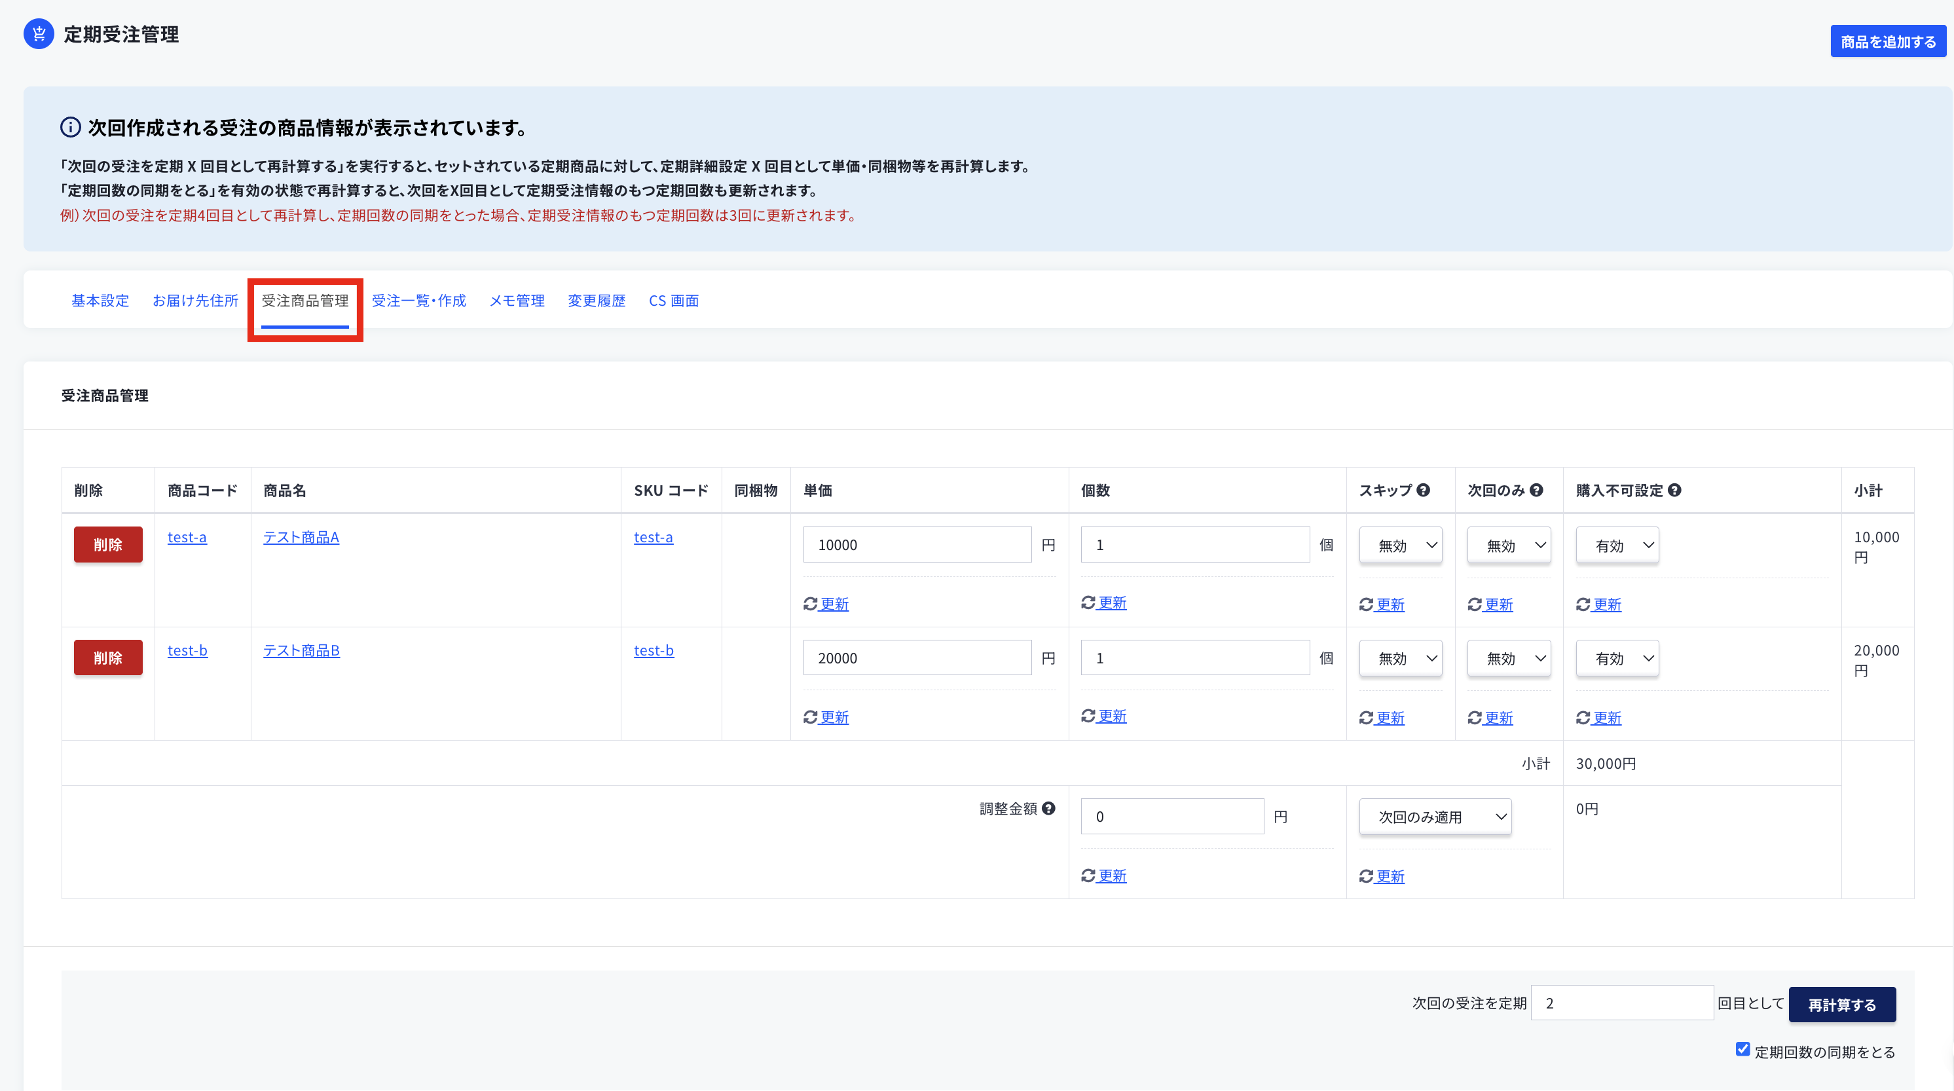Click 更新 under the 調整金額 amount field
1954x1091 pixels.
coord(1103,876)
